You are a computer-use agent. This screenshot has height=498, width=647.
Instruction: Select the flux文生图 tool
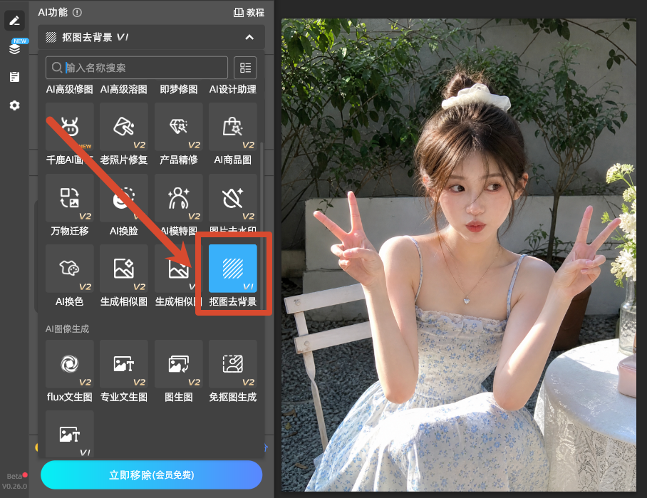(70, 371)
